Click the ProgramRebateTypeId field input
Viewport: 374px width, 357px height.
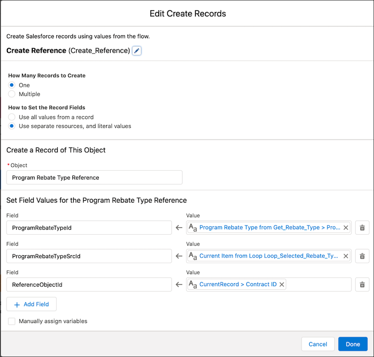point(89,227)
